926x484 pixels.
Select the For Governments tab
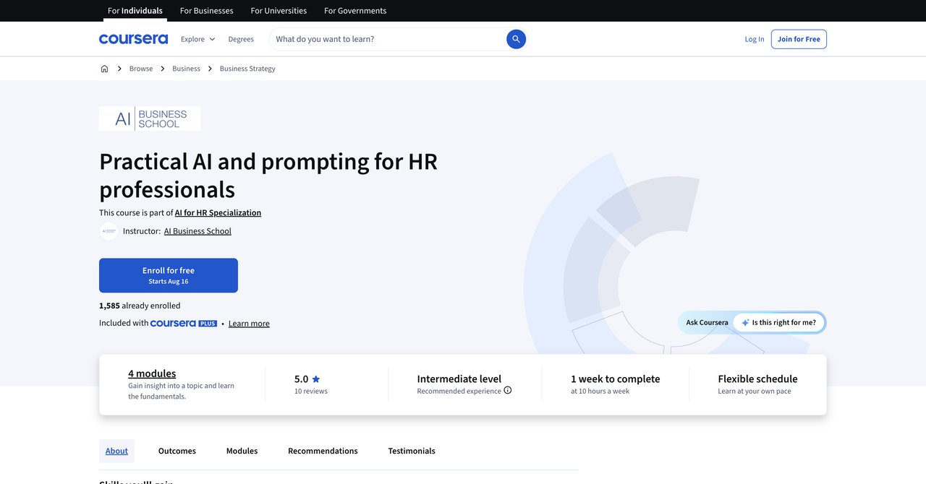tap(355, 11)
